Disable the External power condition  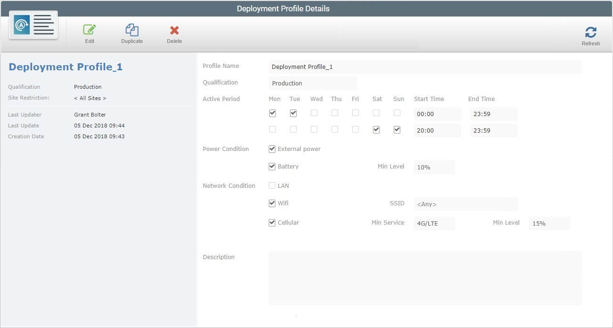[x=272, y=149]
